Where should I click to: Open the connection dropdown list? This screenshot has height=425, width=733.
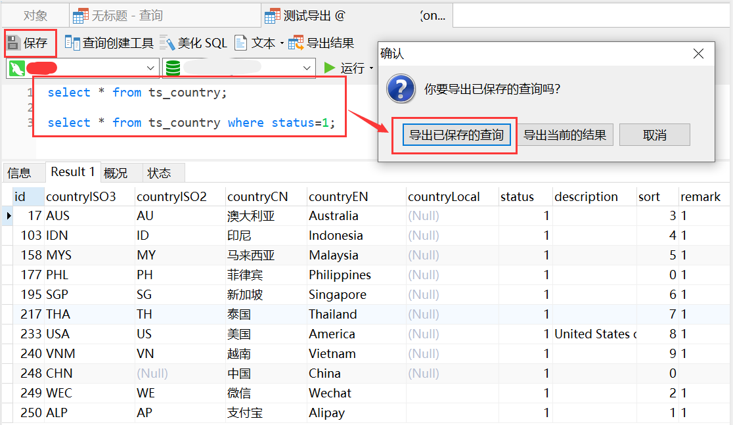click(150, 68)
